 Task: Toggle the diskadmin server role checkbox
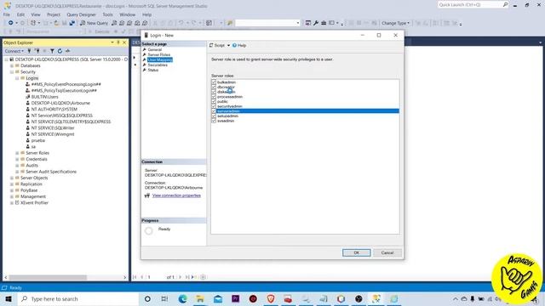(x=214, y=92)
